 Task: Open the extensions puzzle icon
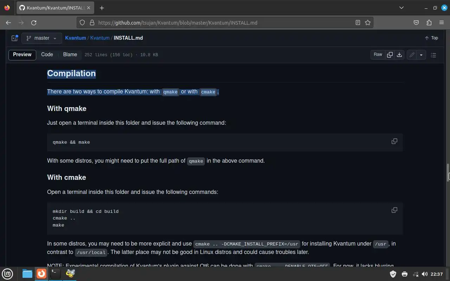tap(429, 22)
